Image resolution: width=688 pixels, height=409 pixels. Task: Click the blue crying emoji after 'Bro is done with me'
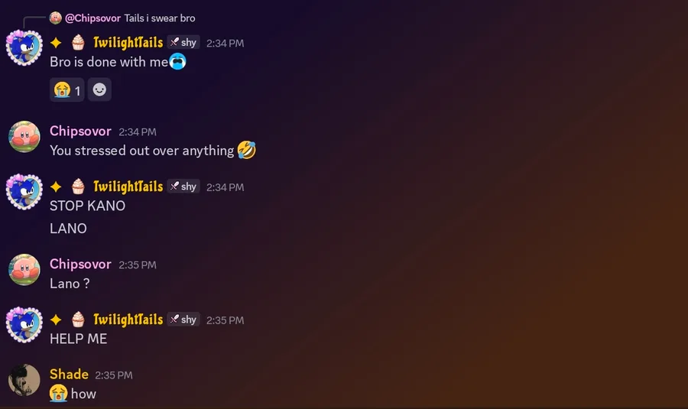pos(177,61)
